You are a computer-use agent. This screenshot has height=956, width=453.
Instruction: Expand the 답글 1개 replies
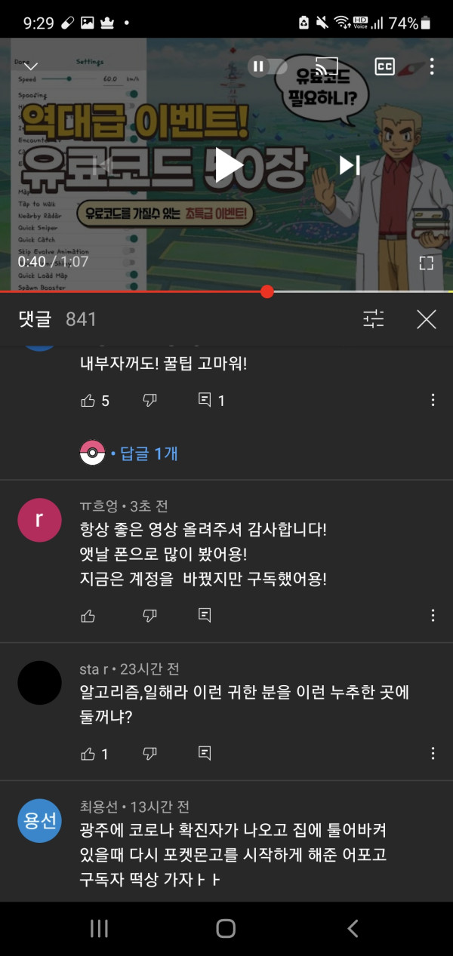[128, 453]
